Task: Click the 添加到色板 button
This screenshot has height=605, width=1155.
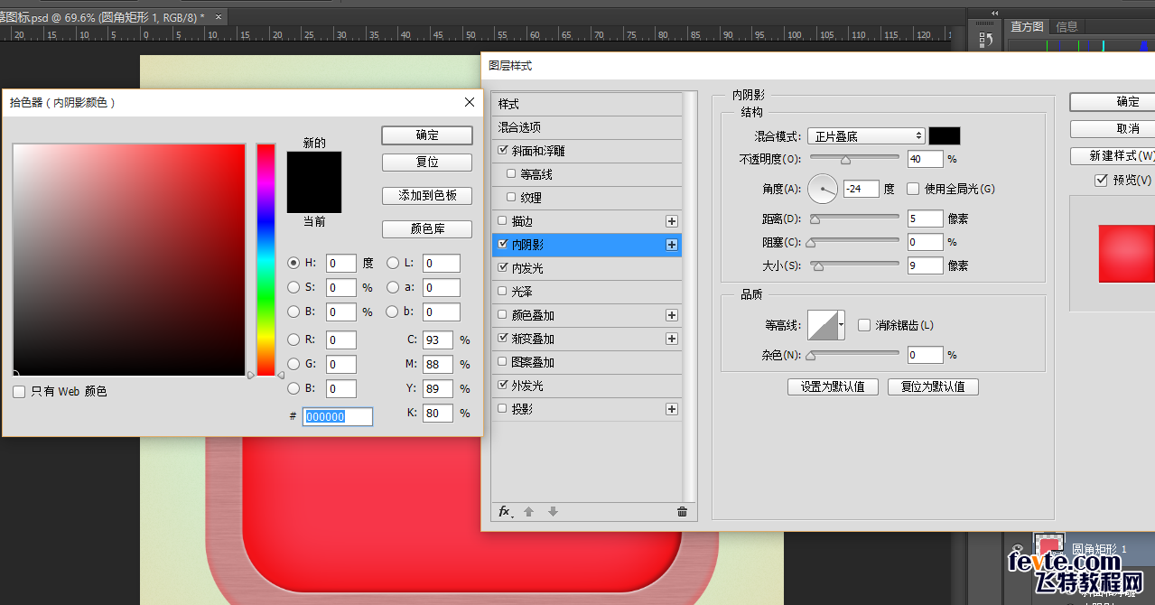Action: tap(427, 195)
